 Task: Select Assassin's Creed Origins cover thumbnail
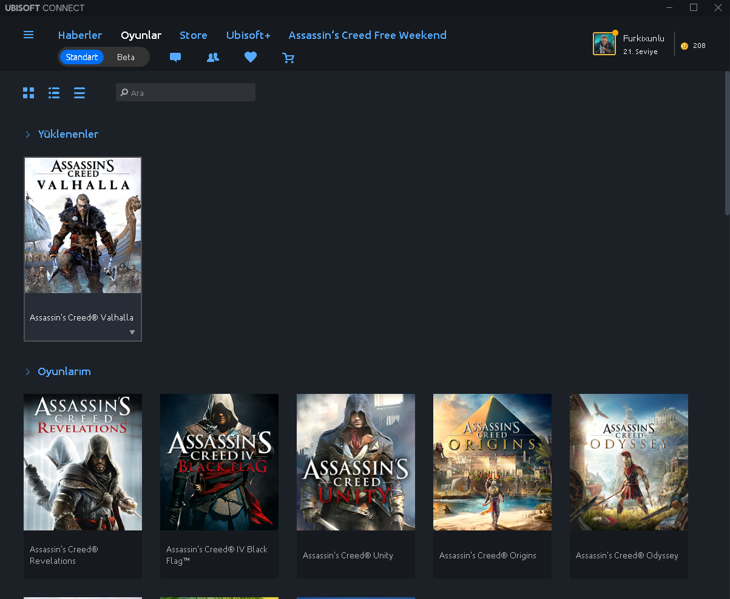coord(492,462)
